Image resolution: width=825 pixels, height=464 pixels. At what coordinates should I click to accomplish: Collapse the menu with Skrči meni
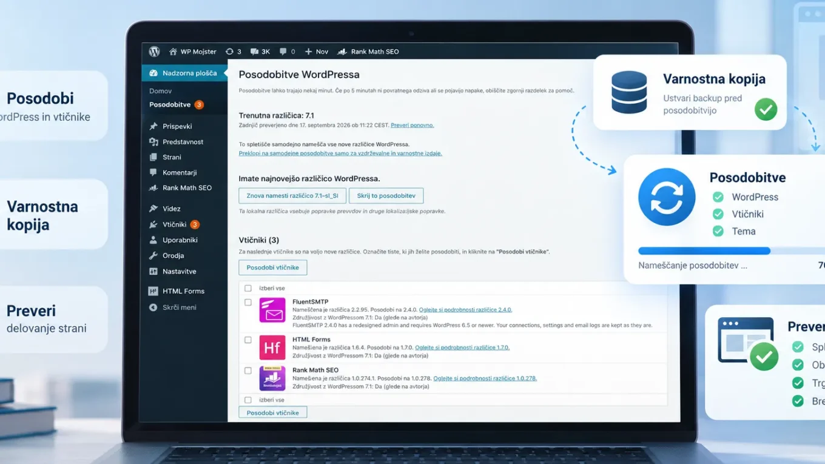point(173,308)
